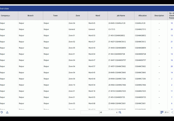Image resolution: width=174 pixels, height=121 pixels.
Task: Click the search text input field
Action: (x=90, y=112)
